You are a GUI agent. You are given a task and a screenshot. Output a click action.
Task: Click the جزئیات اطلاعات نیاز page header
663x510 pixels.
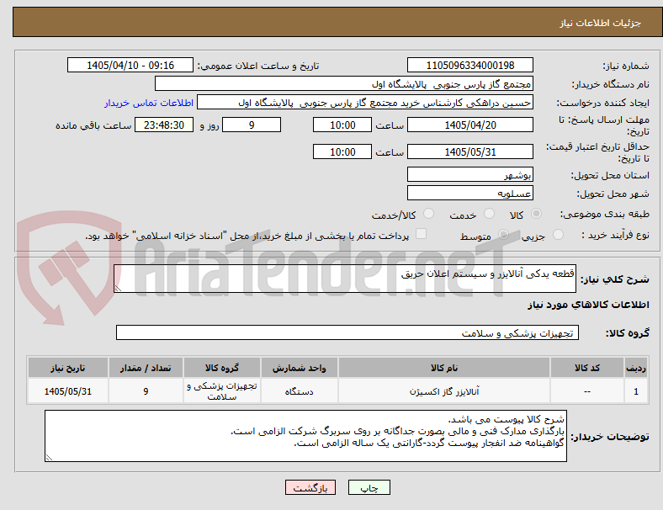pyautogui.click(x=601, y=23)
